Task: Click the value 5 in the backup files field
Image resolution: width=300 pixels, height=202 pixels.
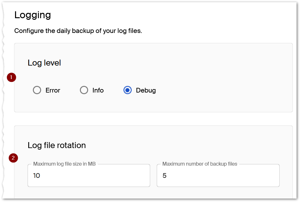Action: (165, 176)
